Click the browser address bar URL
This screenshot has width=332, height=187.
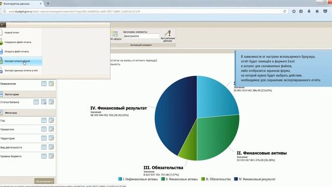tap(74, 11)
